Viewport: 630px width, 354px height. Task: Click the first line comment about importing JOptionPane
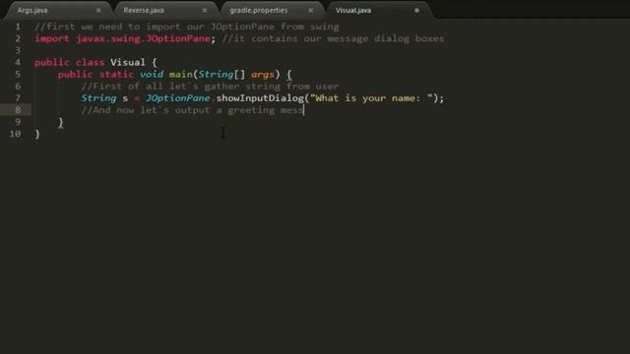point(187,27)
